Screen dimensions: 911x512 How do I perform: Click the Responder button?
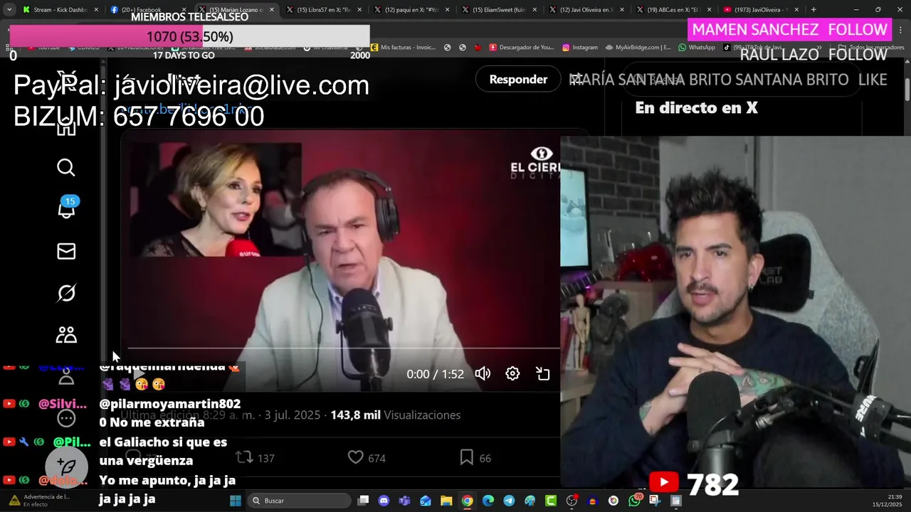click(x=518, y=79)
